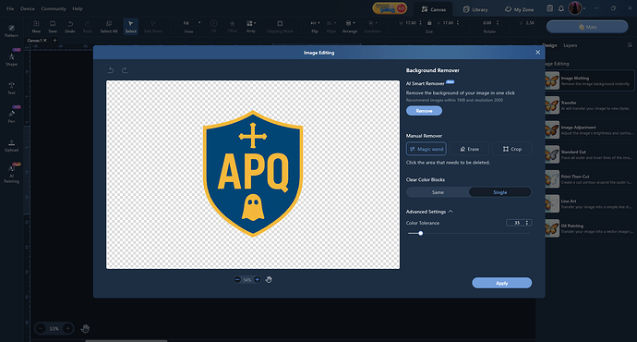Click the Clipping Mask toolbar icon
Screen dimensions: 637x342
click(x=280, y=27)
